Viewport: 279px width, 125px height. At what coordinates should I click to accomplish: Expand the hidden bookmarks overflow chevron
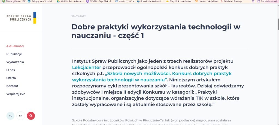pos(253,1)
